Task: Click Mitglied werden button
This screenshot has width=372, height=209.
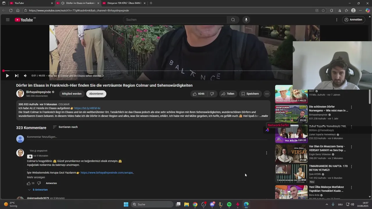Action: pyautogui.click(x=72, y=94)
